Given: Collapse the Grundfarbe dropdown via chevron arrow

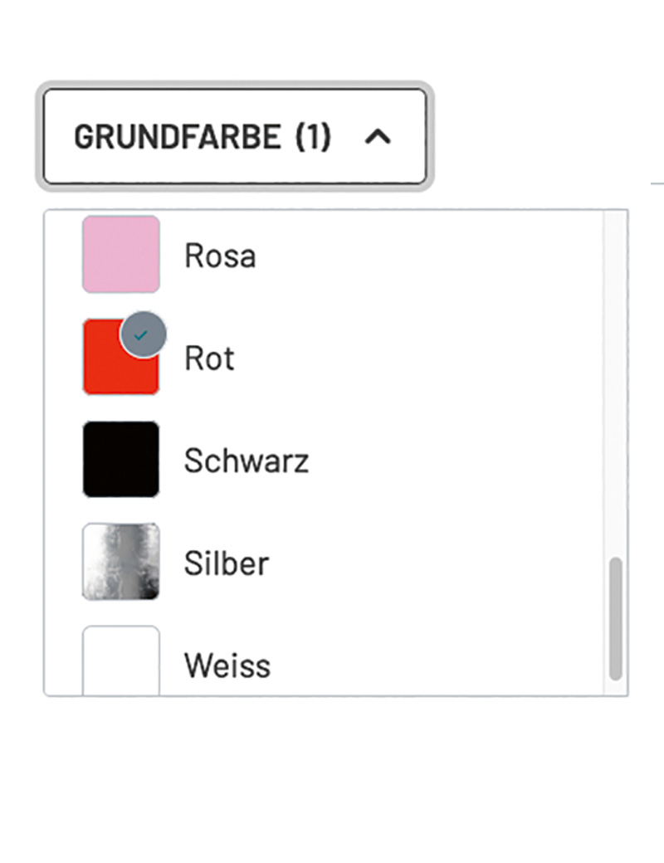Looking at the screenshot, I should point(378,137).
